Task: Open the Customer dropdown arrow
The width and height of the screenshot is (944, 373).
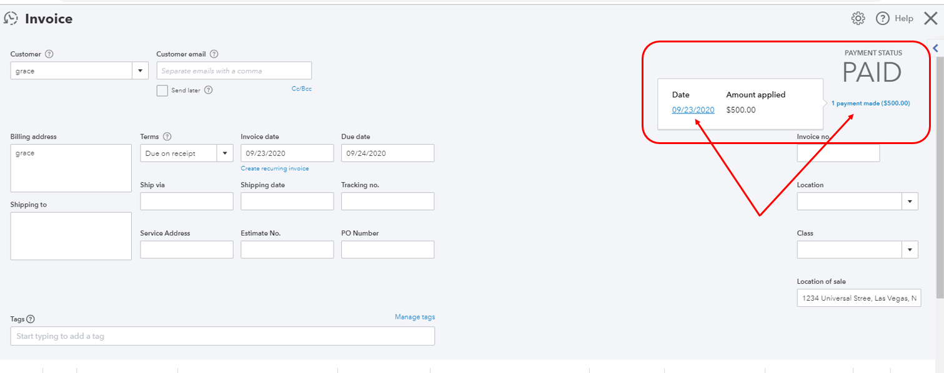Action: click(x=140, y=70)
